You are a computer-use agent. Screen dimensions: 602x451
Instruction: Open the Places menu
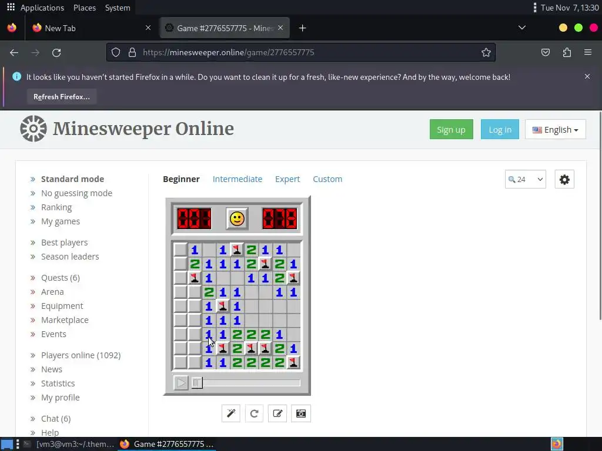click(85, 8)
